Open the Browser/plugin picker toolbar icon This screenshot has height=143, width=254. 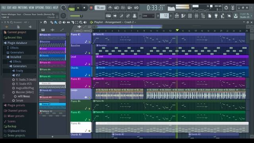203,16
